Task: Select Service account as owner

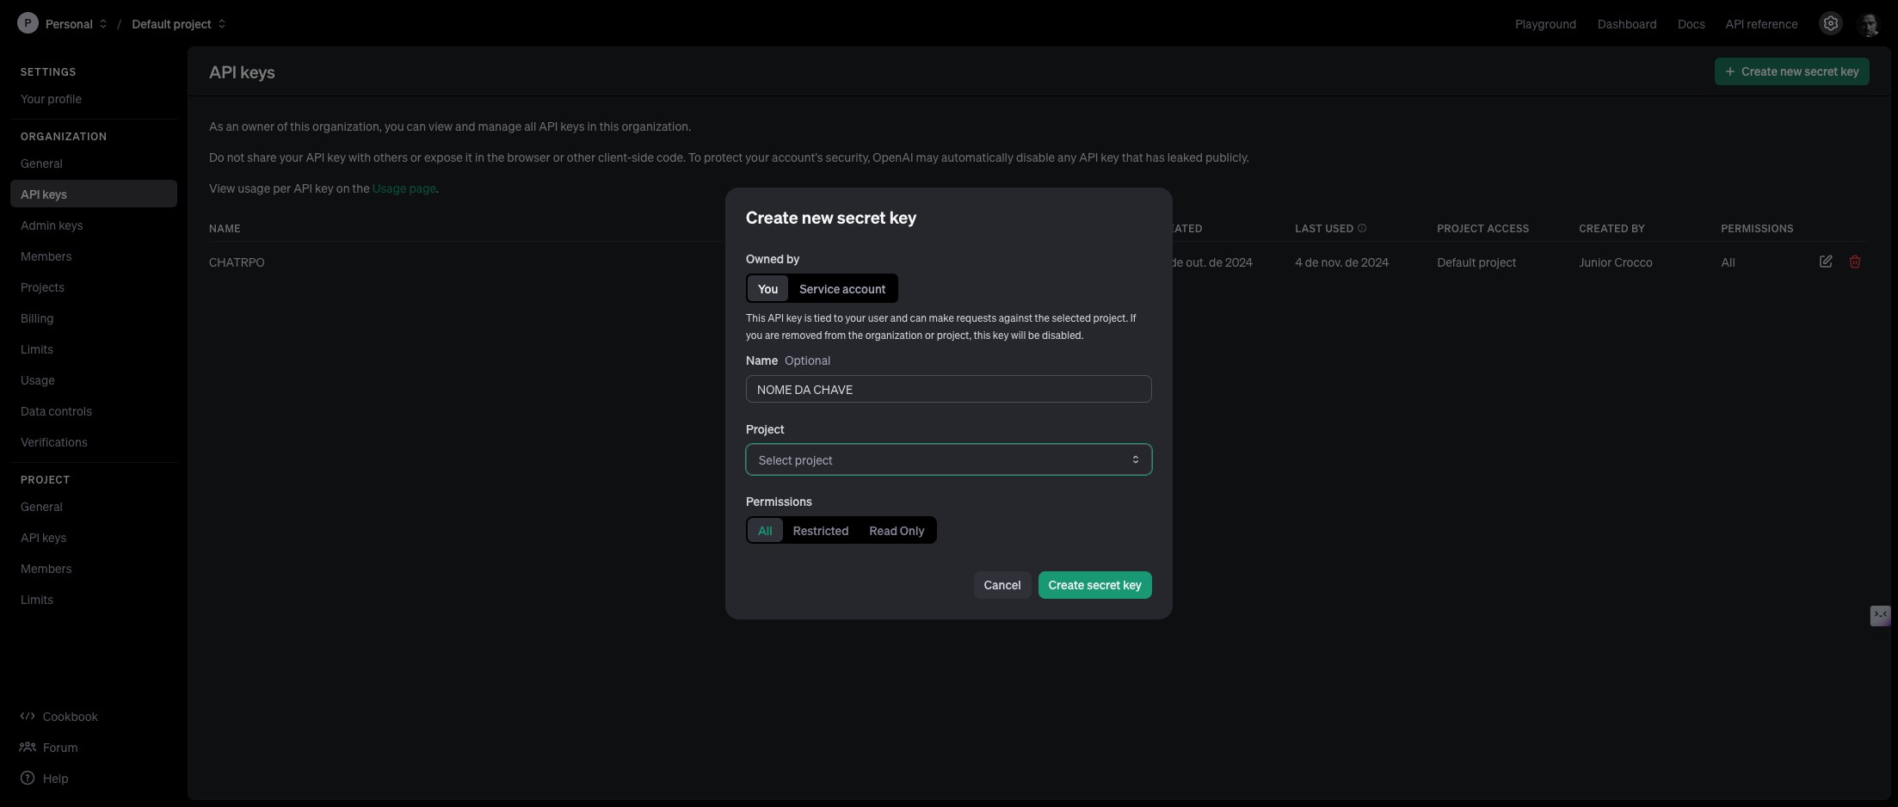Action: pos(842,289)
